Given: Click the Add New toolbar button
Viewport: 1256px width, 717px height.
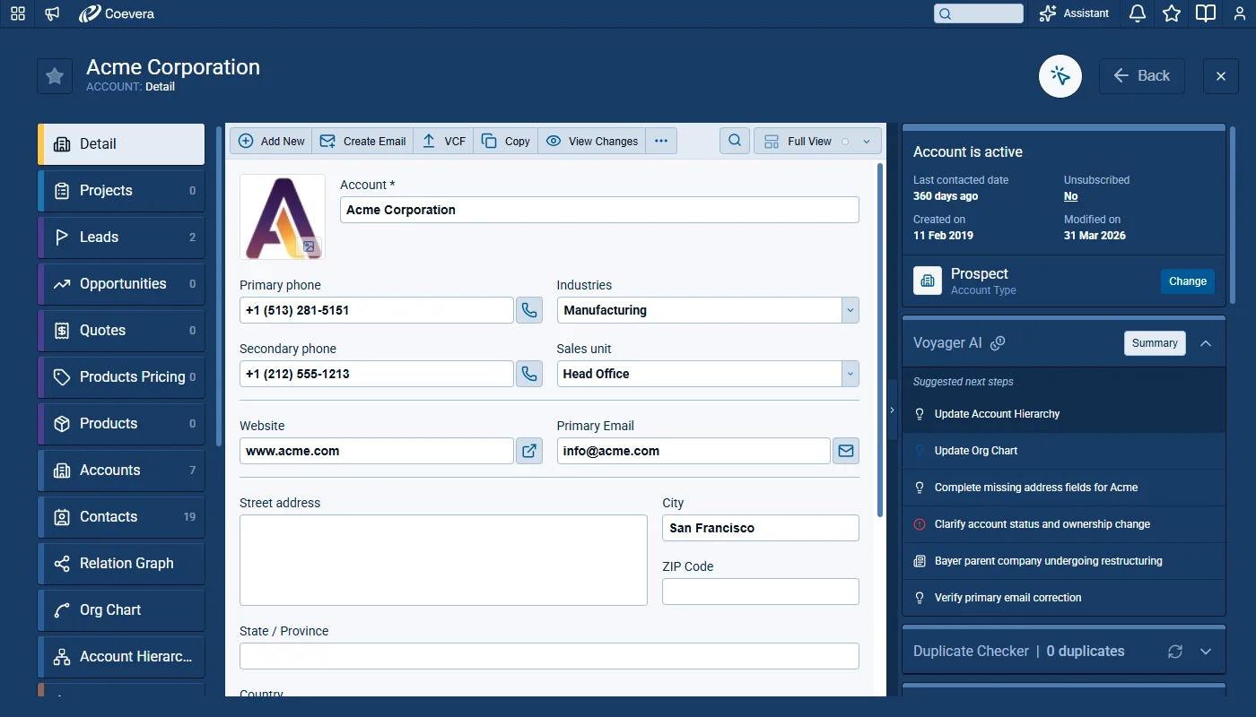Looking at the screenshot, I should pyautogui.click(x=271, y=141).
